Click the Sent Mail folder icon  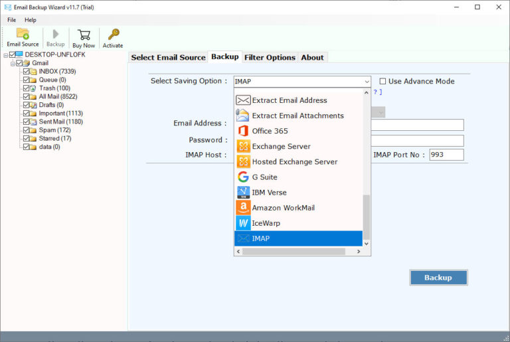click(x=33, y=122)
